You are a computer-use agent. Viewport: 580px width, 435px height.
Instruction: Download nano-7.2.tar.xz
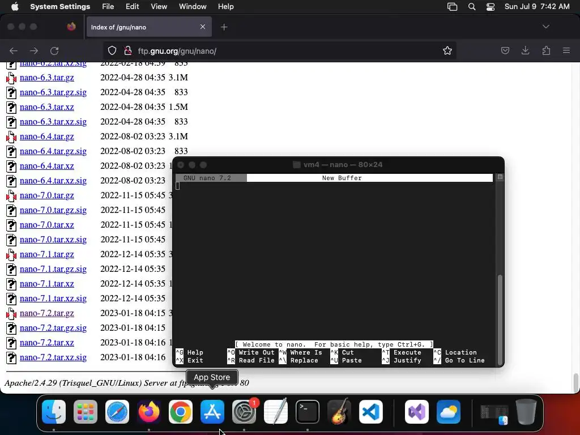pyautogui.click(x=47, y=343)
